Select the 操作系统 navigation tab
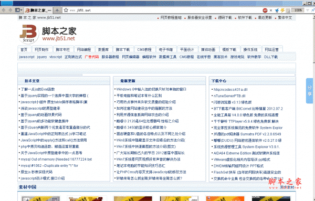The height and width of the screenshot is (201, 315). pos(250,49)
